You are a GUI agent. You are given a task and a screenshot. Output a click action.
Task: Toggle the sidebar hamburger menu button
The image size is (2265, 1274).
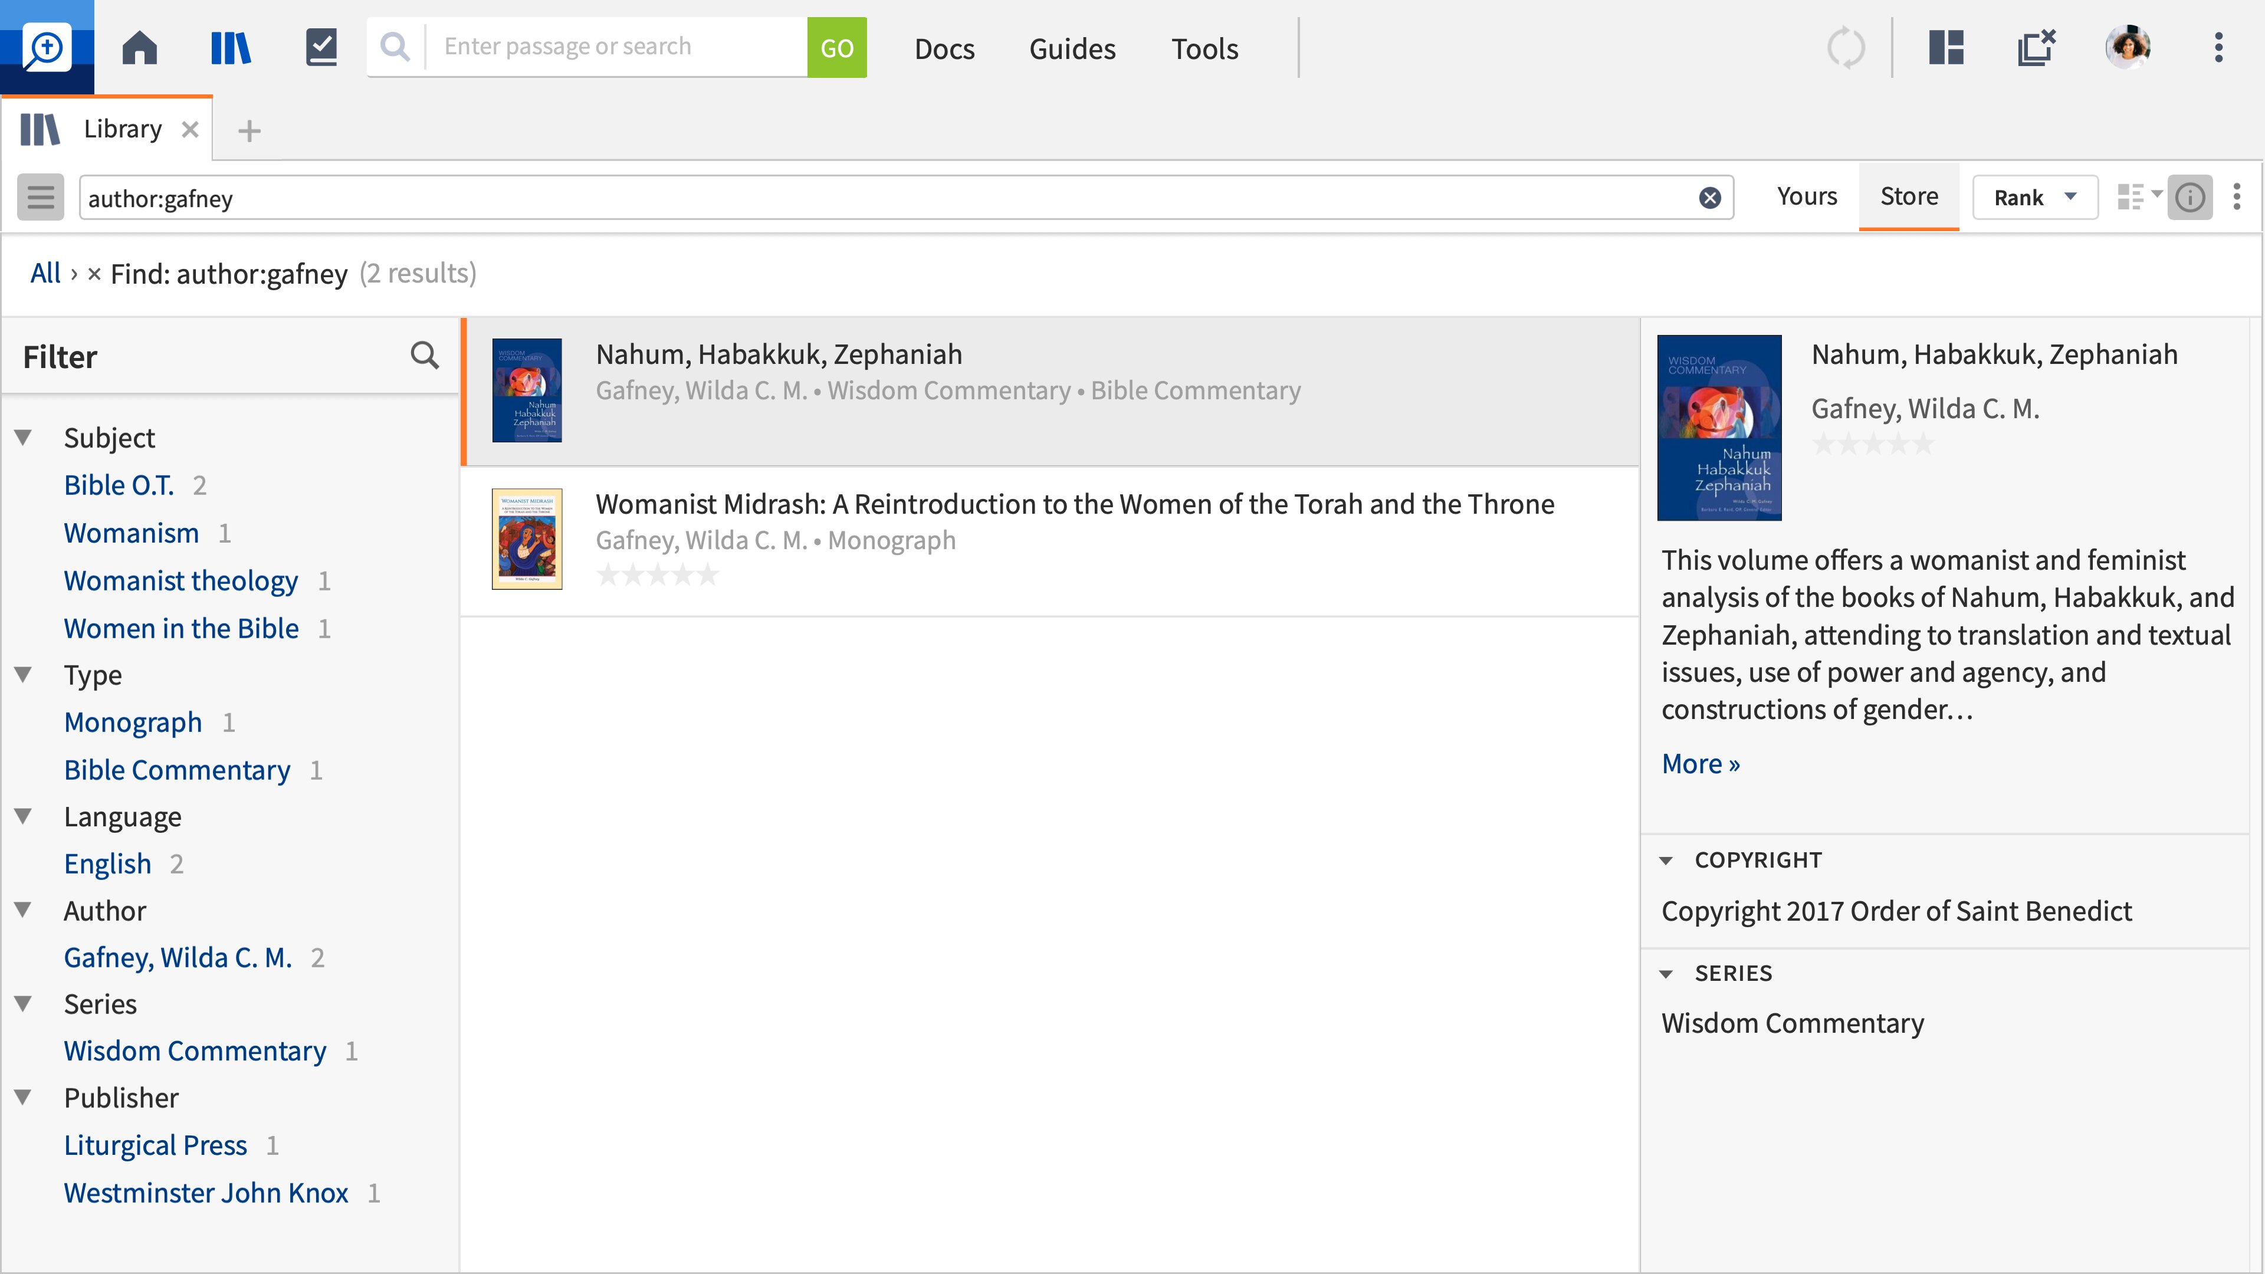click(41, 197)
